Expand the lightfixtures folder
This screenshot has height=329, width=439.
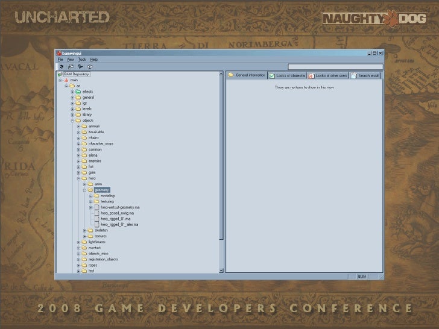click(78, 242)
